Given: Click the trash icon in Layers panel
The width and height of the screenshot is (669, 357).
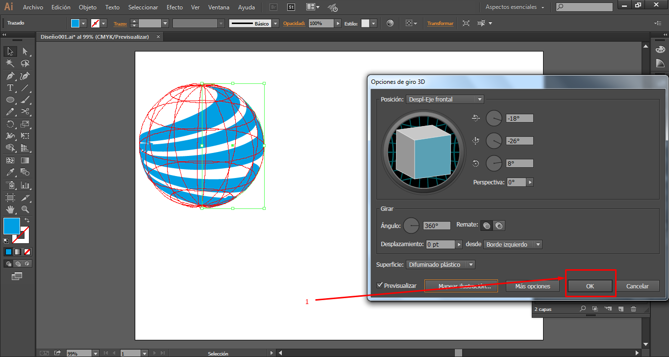Looking at the screenshot, I should [x=633, y=309].
